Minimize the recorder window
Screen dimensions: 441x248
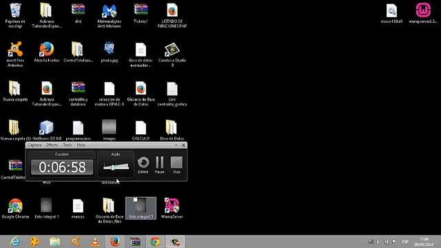point(176,145)
